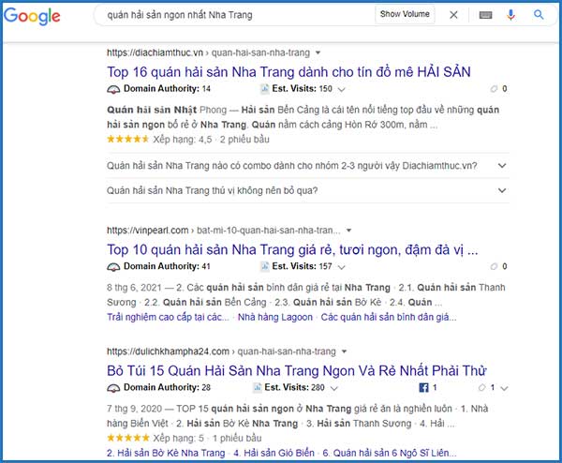Screen dimensions: 562x463
Task: Click Domain Authority icon for score 14
Action: coord(113,89)
